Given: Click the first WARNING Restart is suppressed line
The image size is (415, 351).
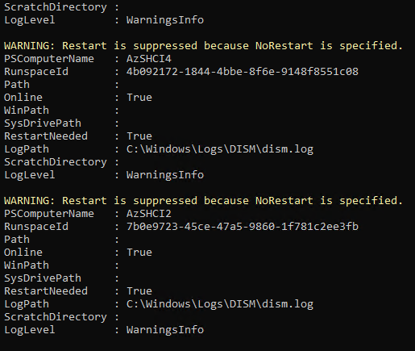Looking at the screenshot, I should click(x=203, y=46).
